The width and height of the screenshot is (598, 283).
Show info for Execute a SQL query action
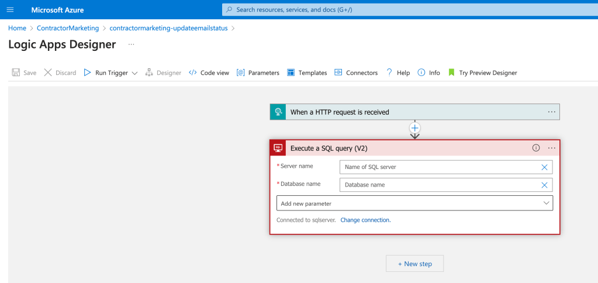coord(536,148)
